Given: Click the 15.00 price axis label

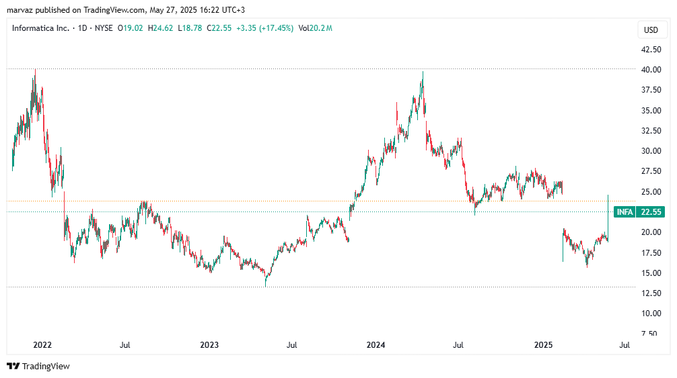Looking at the screenshot, I should pos(651,273).
